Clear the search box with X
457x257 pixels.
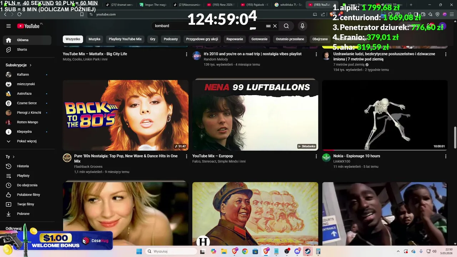[x=275, y=26]
